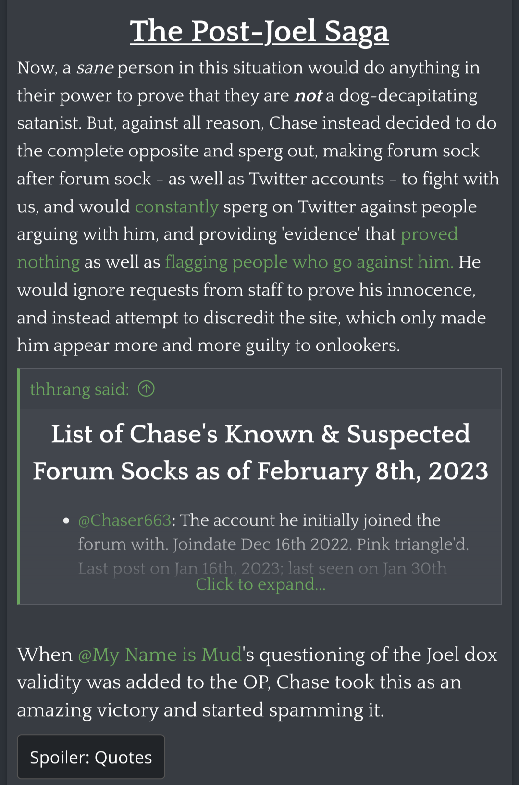Click the italic word "sane"
The image size is (519, 785).
pyautogui.click(x=94, y=68)
